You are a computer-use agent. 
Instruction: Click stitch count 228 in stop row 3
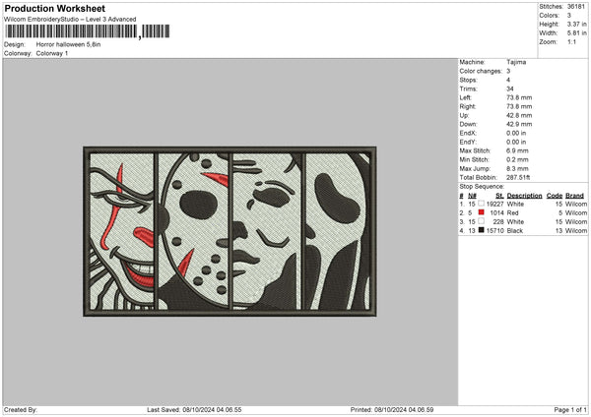coord(498,222)
